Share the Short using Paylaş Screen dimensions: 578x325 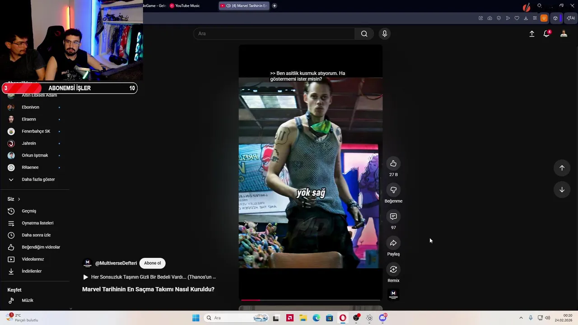coord(393,243)
